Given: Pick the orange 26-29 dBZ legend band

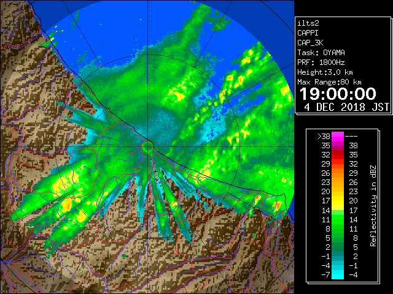Looking at the screenshot, I should 338,173.
